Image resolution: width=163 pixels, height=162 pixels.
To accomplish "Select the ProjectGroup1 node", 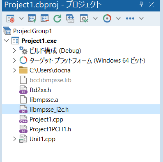I will (x=32, y=31).
